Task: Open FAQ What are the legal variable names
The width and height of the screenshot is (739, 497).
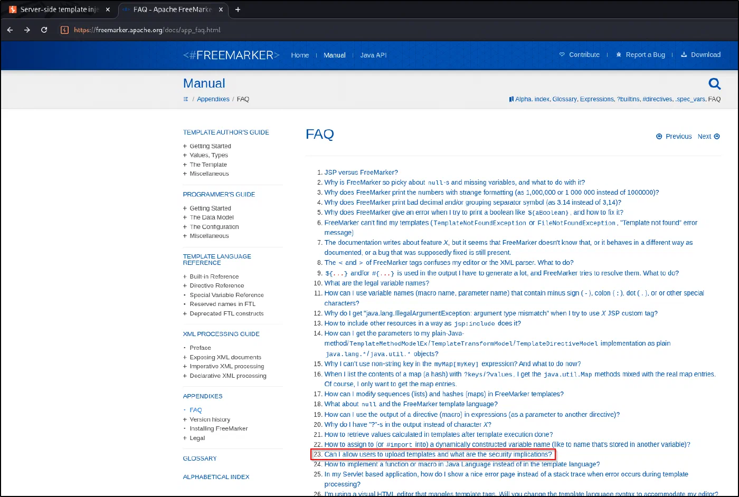Action: coord(377,283)
